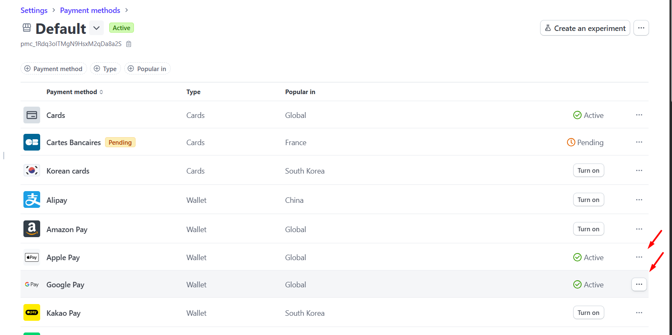Expand the Default configuration dropdown chevron
Image resolution: width=672 pixels, height=335 pixels.
[97, 28]
